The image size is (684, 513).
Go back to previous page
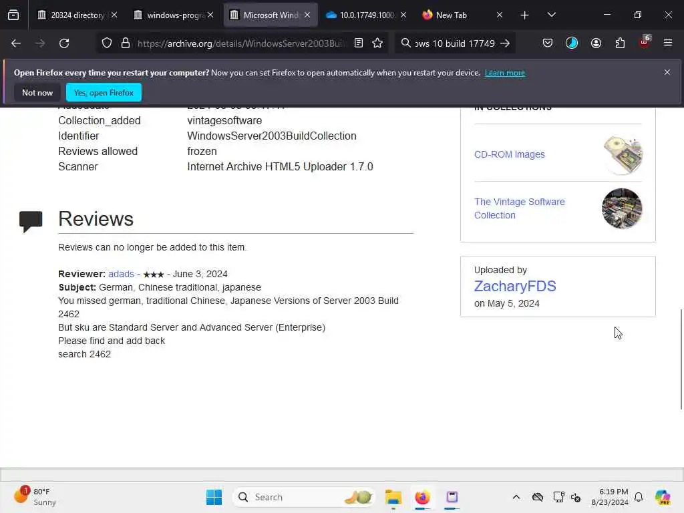coord(16,43)
